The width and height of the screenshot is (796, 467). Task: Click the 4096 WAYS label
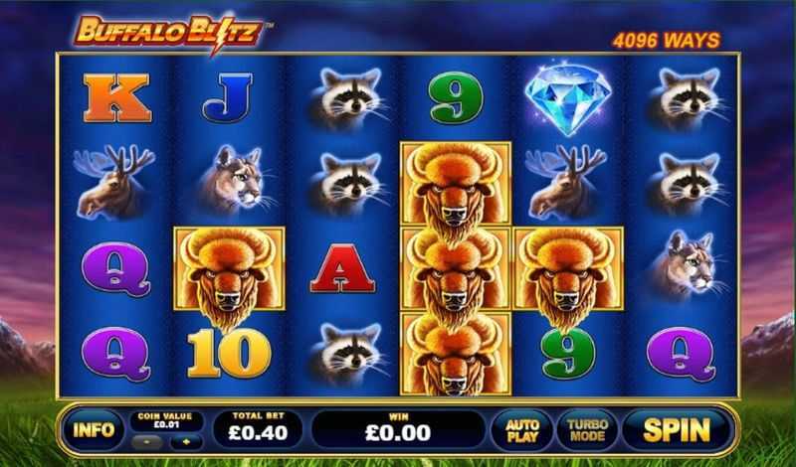[x=666, y=40]
